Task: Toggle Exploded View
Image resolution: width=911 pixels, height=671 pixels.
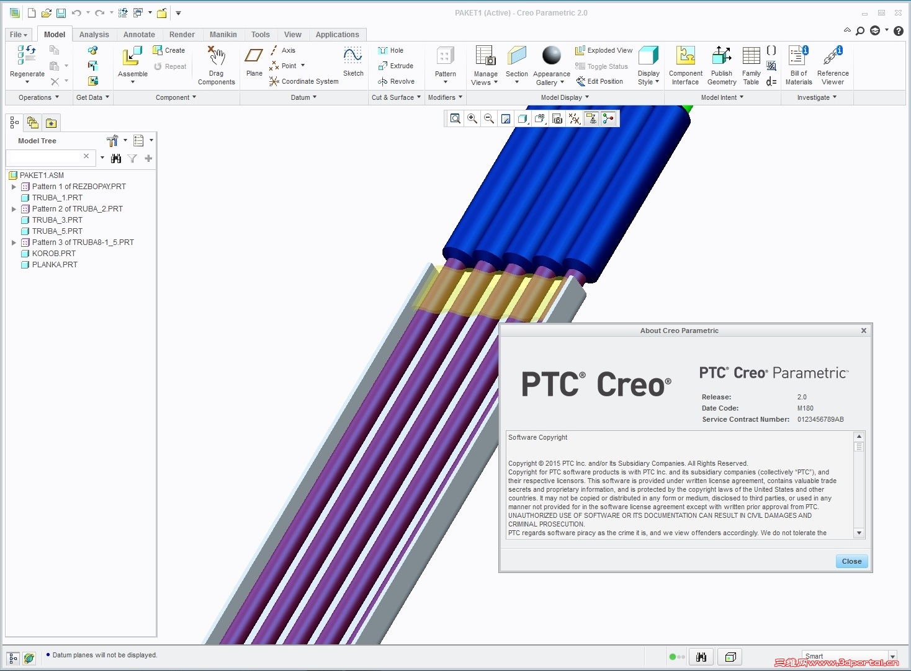Action: click(604, 50)
